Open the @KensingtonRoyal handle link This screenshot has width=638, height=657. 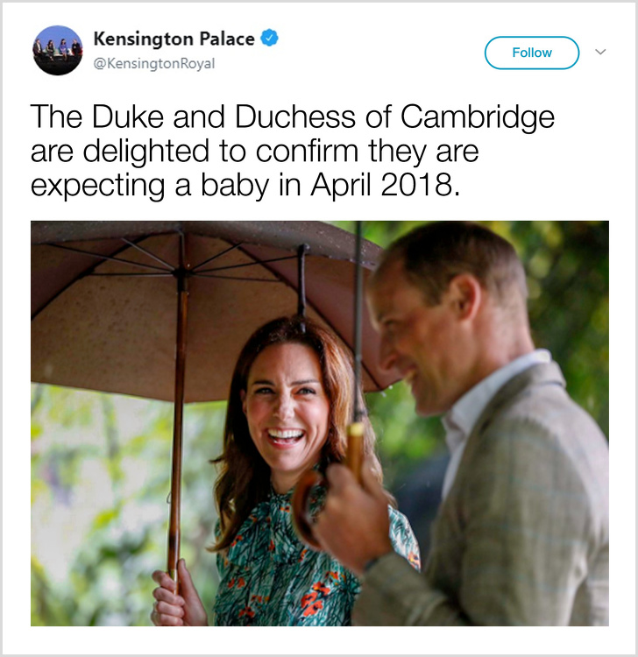pyautogui.click(x=154, y=64)
